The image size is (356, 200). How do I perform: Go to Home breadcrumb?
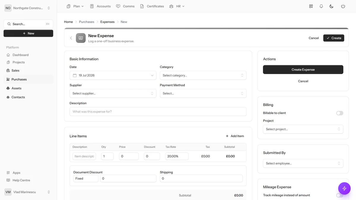point(69,22)
